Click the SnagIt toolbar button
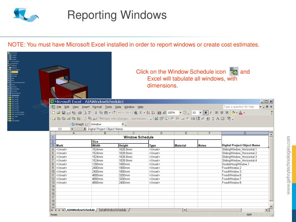296x222 pixels. coord(78,124)
